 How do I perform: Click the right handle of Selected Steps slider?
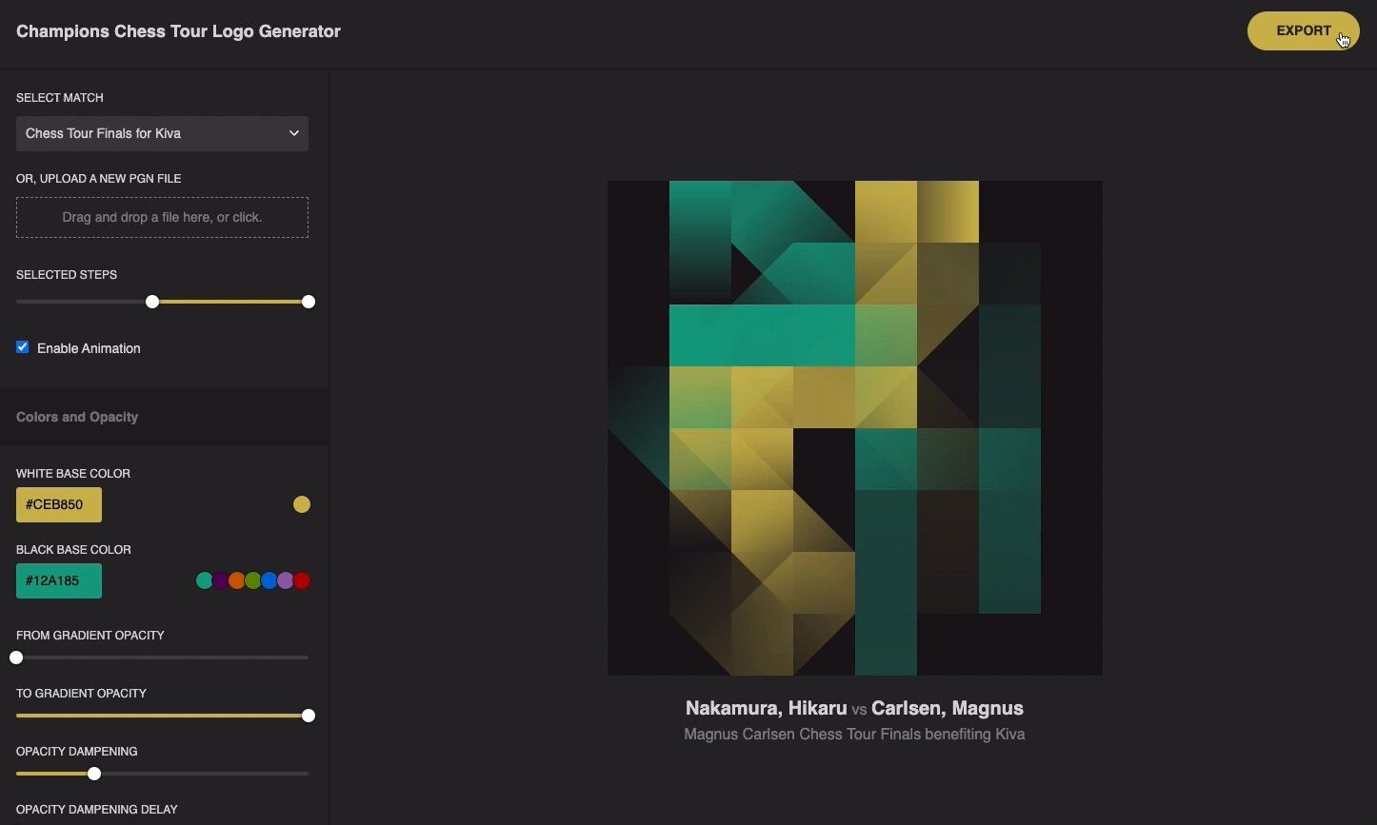click(309, 302)
